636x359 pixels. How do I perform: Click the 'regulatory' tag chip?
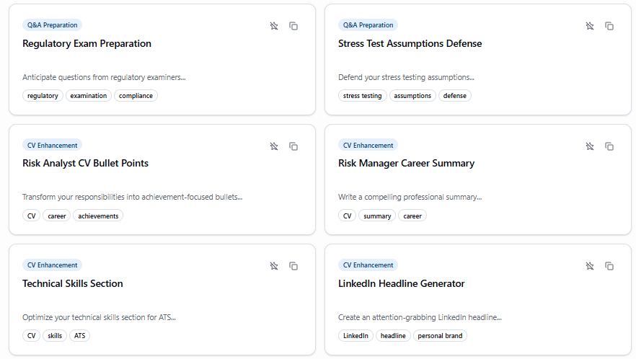coord(43,96)
